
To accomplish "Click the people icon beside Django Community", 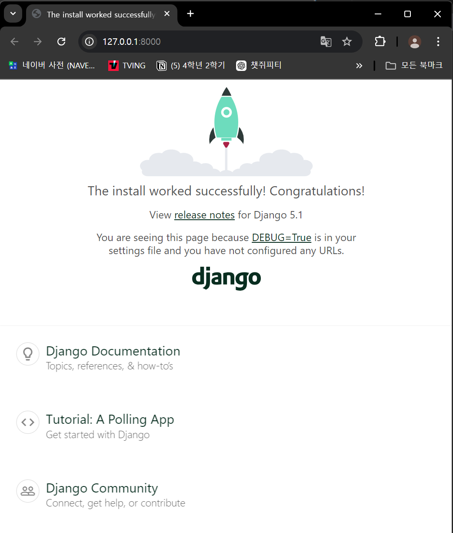I will (x=28, y=491).
